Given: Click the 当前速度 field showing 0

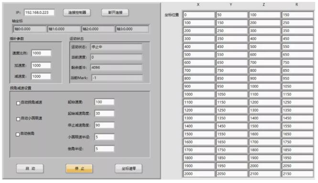Looking at the screenshot, I should (116, 57).
